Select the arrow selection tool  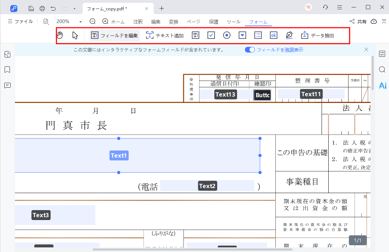point(75,35)
